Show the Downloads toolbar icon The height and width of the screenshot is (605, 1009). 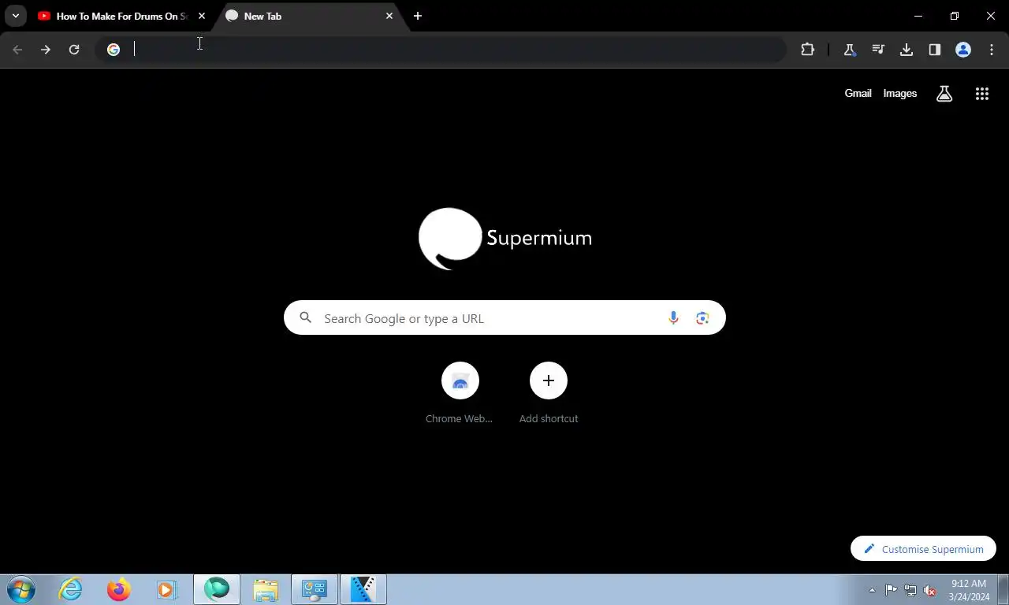pos(907,50)
